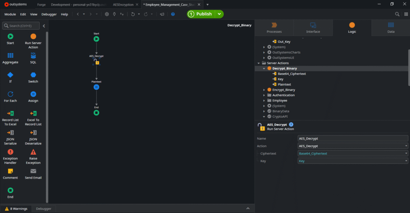Open the apps grid icon top right
The height and width of the screenshot is (213, 410).
406,14
